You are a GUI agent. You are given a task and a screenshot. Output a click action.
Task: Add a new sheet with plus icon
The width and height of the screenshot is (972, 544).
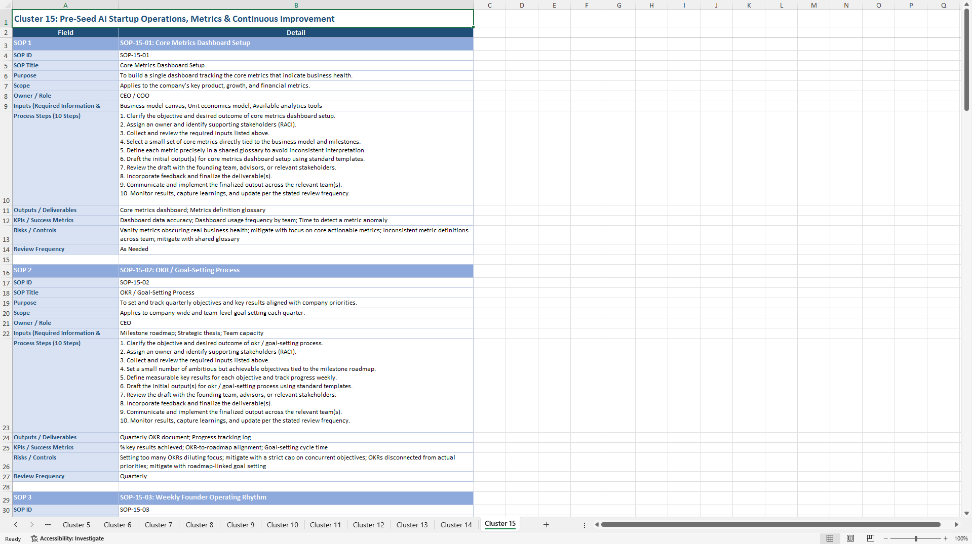coord(546,525)
